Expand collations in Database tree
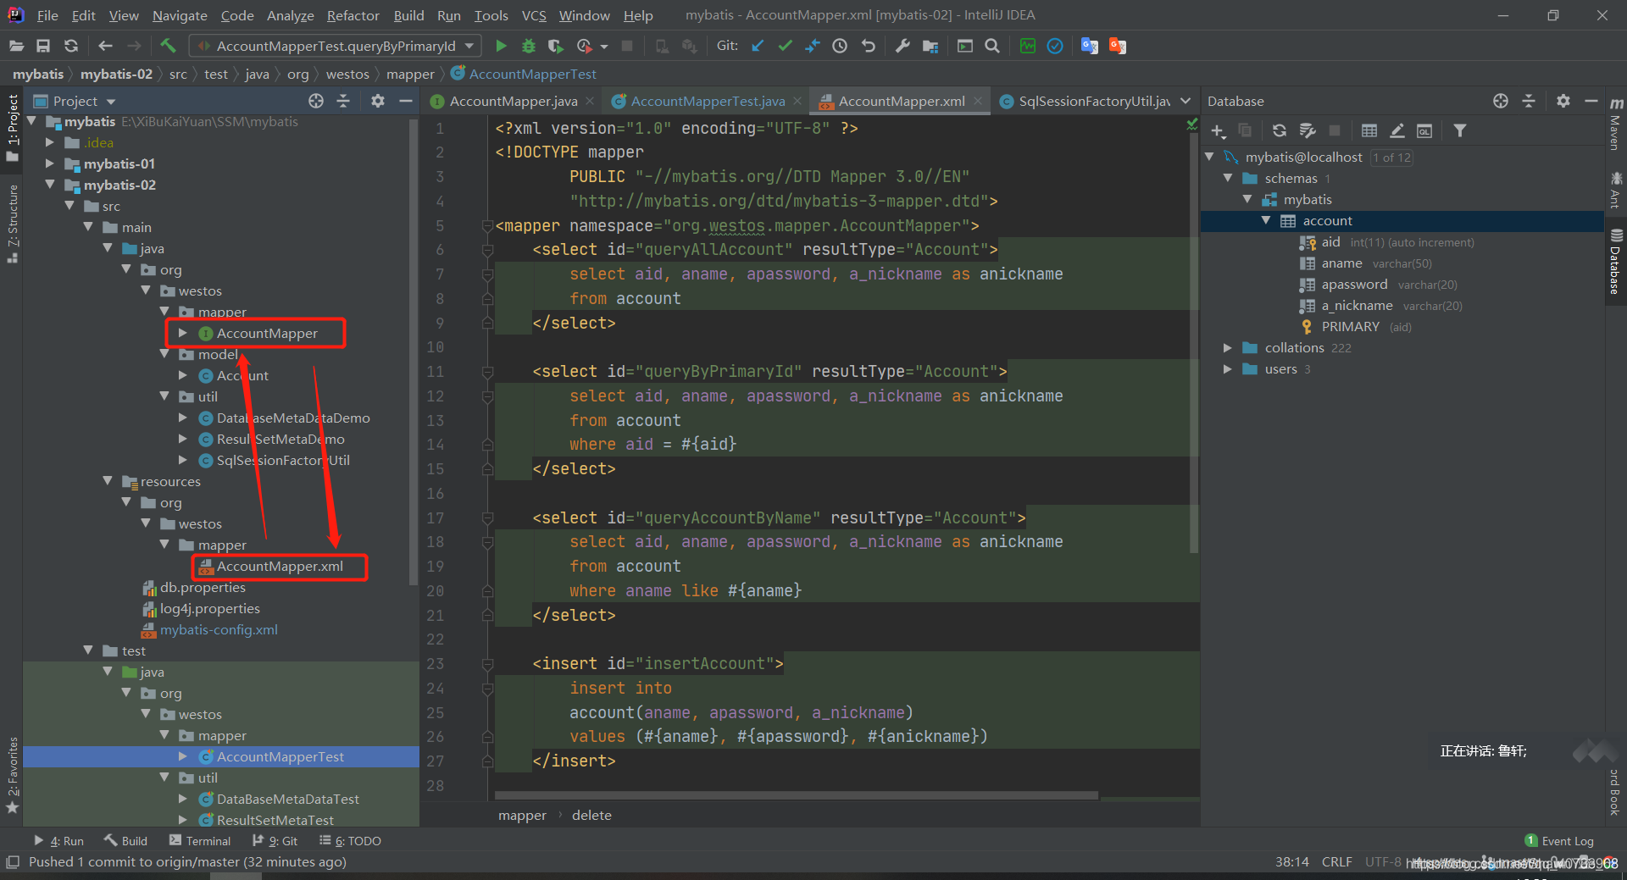1627x880 pixels. [x=1227, y=348]
